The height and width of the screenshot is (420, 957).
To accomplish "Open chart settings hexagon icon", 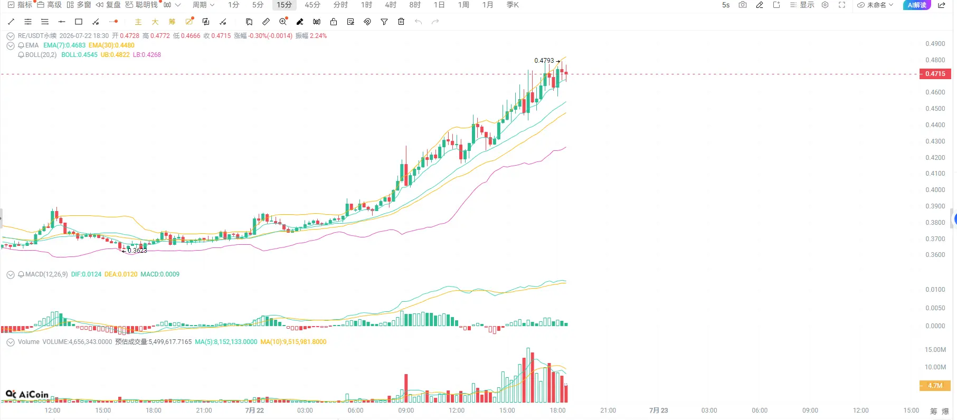I will point(825,5).
